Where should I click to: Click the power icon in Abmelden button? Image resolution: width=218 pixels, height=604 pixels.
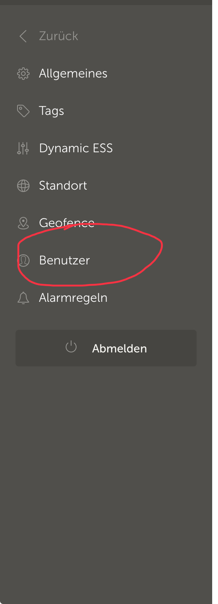coord(71,347)
